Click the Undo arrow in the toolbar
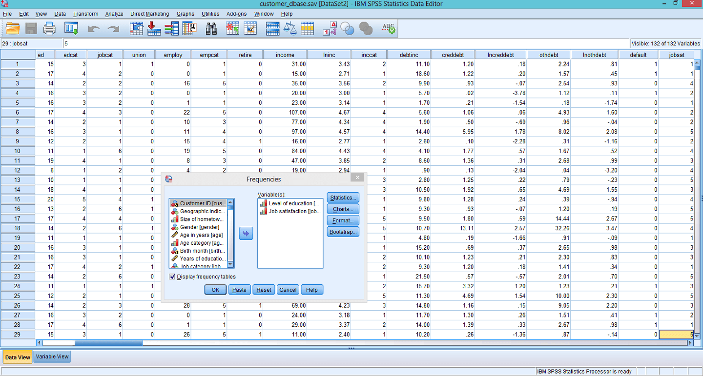 pos(94,29)
